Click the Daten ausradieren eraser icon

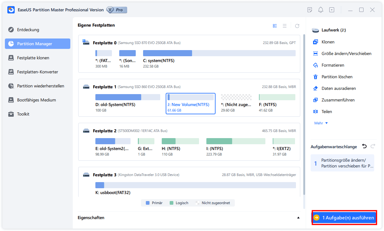pos(316,88)
